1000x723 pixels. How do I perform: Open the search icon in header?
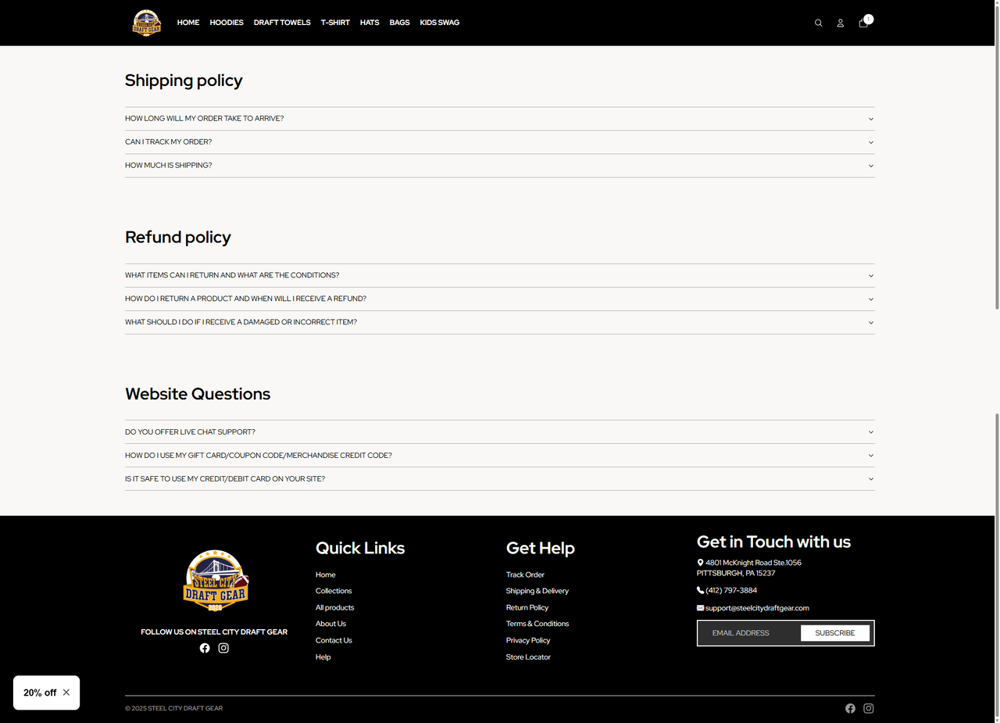coord(818,23)
